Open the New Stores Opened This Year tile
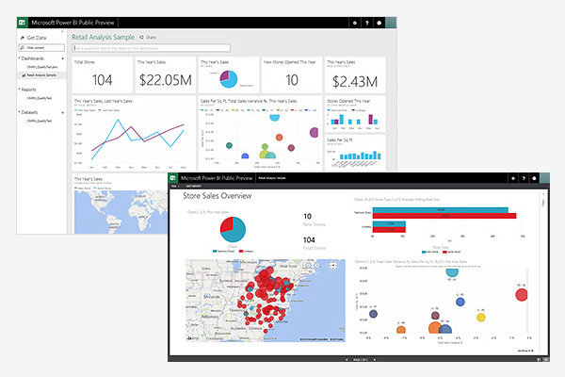 292,75
